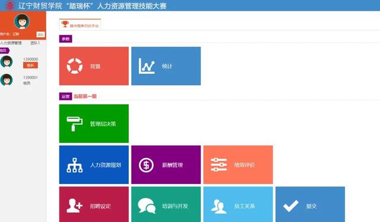
Task: Click the header title 辽宁财贸学院 人力资源管理技能大赛
Action: 93,5
